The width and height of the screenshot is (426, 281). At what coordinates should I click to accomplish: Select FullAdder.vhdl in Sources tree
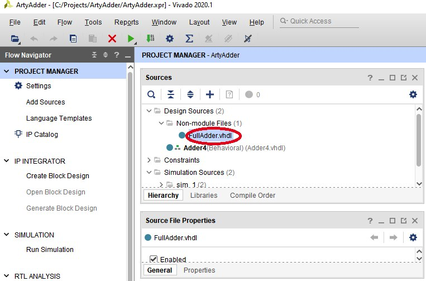point(210,135)
